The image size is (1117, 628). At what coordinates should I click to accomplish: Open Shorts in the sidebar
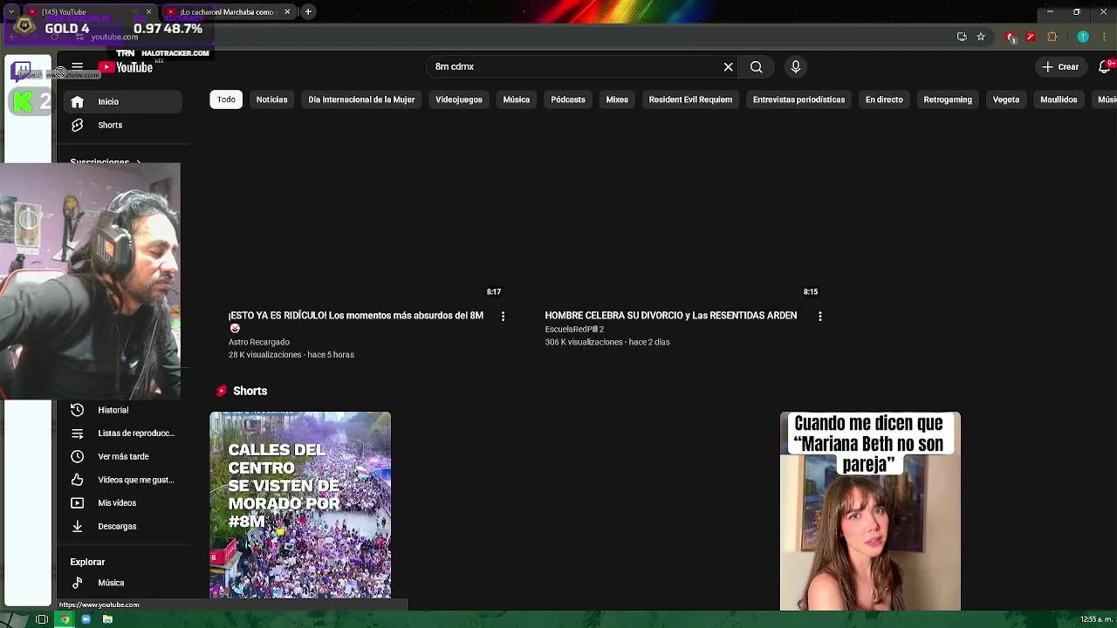tap(124, 126)
